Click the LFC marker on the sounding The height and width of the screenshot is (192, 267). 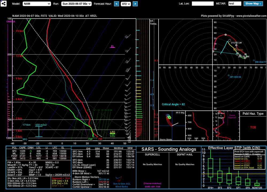[x=113, y=132]
